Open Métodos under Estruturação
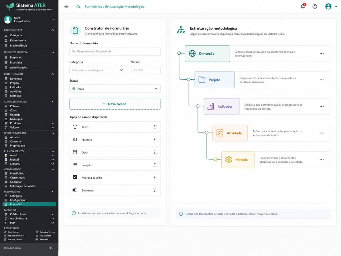This screenshot has width=341, height=256. [15, 96]
